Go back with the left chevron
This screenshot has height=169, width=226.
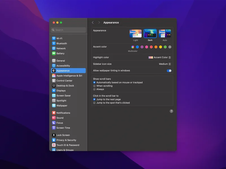[x=93, y=23]
